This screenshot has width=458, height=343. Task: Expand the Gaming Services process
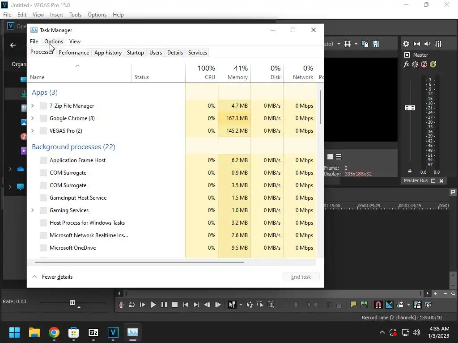(x=32, y=210)
